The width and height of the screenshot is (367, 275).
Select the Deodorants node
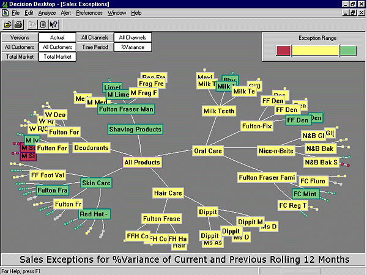click(x=91, y=148)
